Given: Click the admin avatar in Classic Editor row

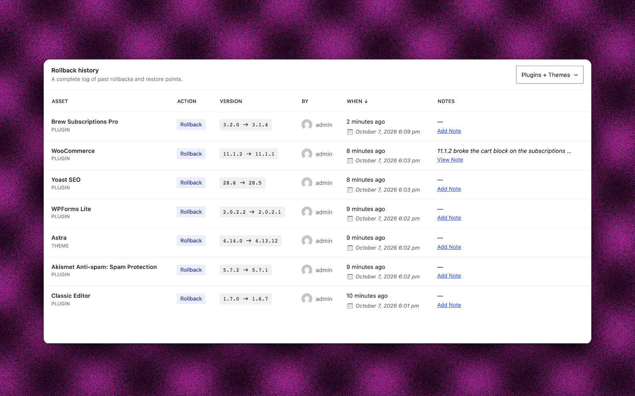Looking at the screenshot, I should click(x=307, y=299).
